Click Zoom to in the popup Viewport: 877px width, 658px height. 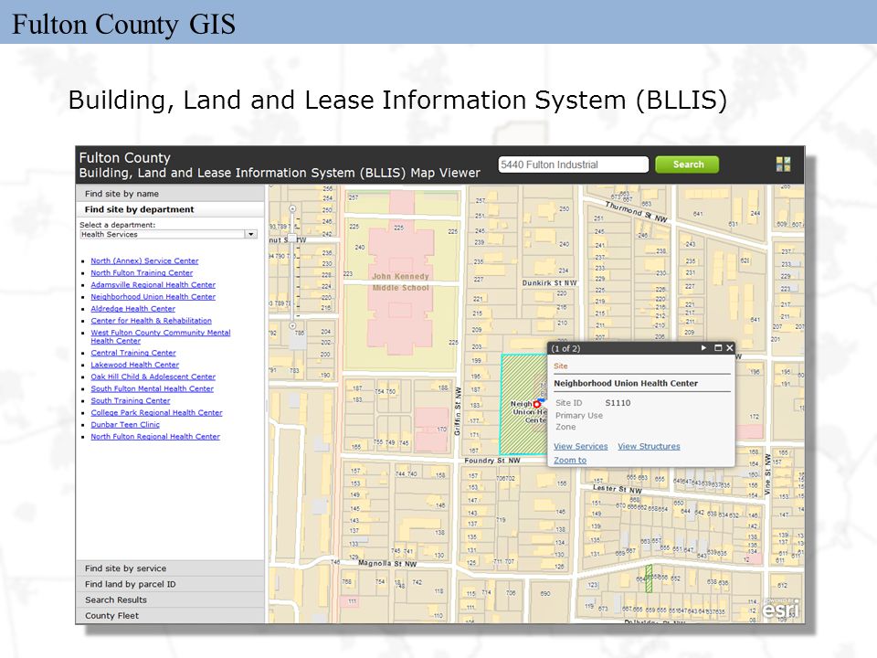coord(570,460)
